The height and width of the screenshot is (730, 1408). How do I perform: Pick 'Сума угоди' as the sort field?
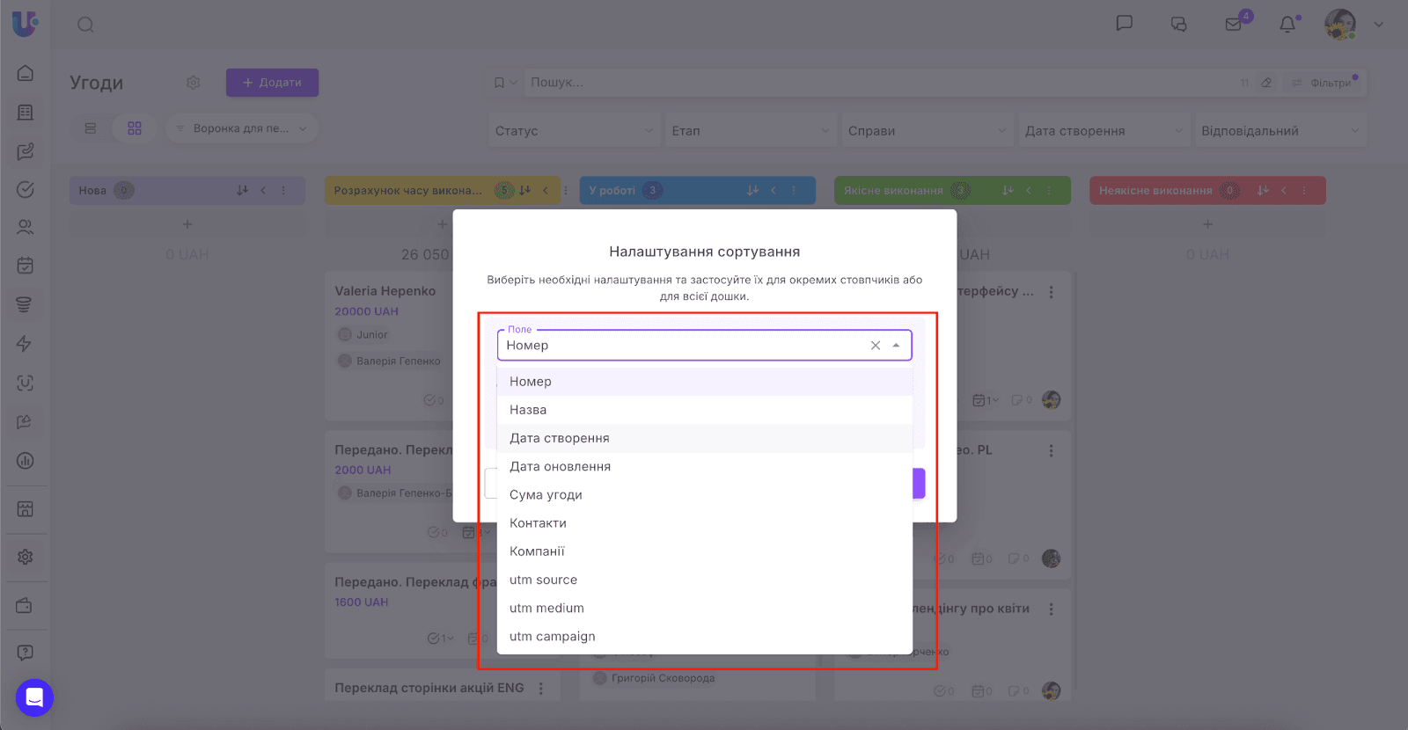click(x=546, y=495)
